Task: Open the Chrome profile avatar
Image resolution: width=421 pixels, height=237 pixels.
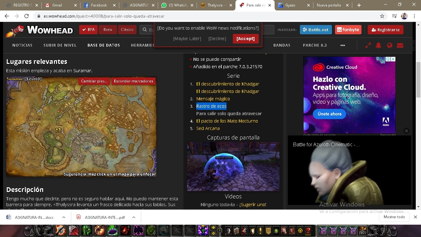Action: coord(404,16)
